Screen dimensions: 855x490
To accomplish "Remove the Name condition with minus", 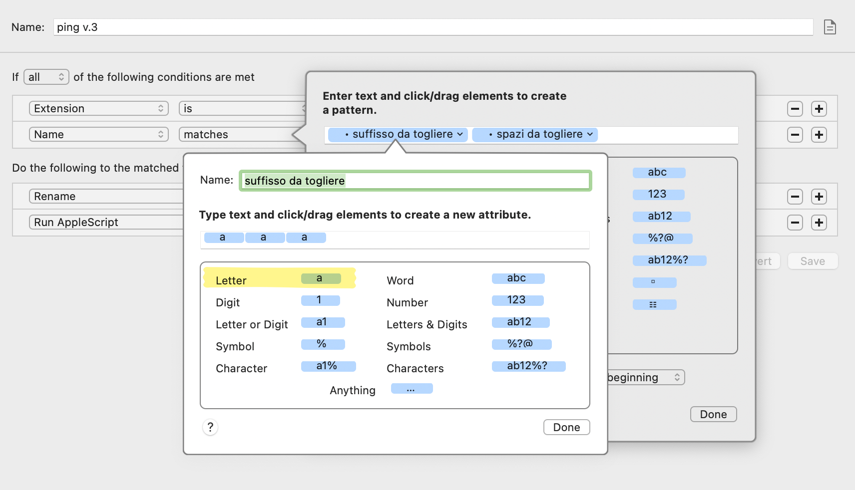I will point(795,135).
